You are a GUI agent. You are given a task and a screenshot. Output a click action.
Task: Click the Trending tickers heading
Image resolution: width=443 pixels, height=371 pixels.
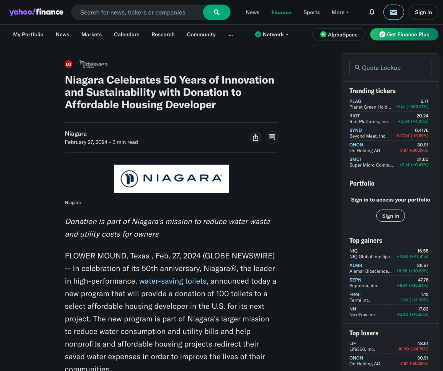(372, 91)
